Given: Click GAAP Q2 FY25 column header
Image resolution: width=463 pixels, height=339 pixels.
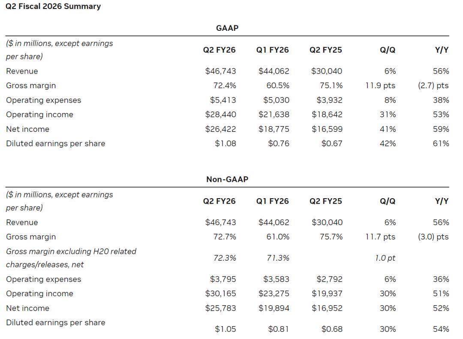Looking at the screenshot, I should 326,50.
